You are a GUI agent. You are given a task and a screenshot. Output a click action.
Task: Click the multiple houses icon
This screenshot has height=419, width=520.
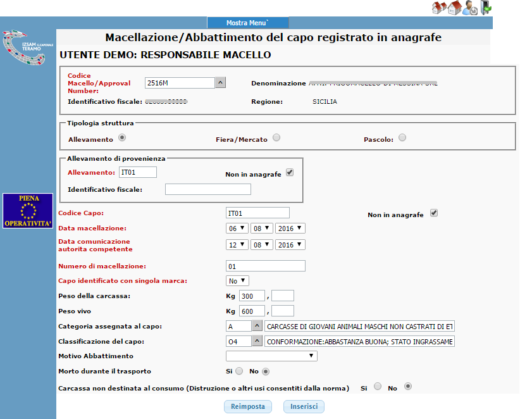(439, 8)
